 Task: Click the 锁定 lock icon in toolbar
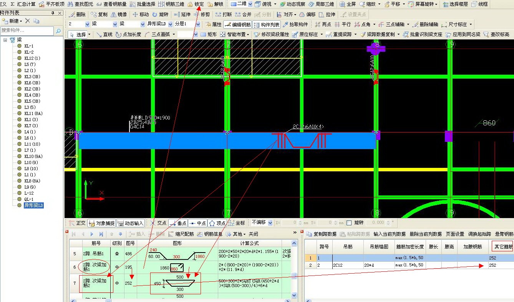click(190, 4)
